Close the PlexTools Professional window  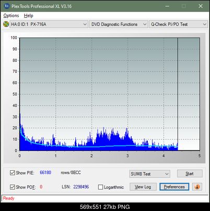tap(201, 6)
